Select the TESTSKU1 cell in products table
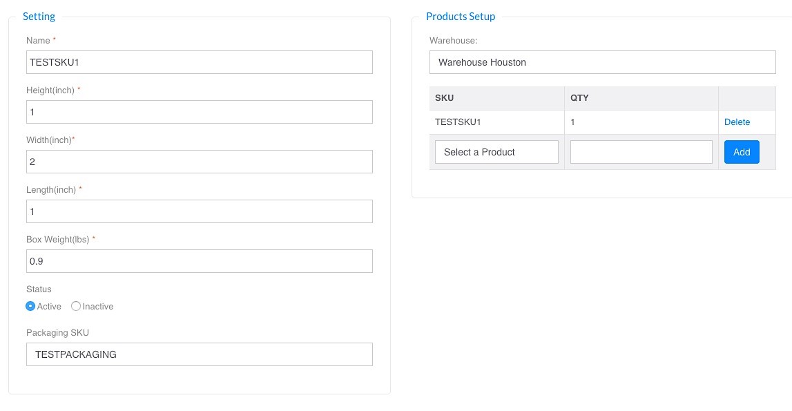792x411 pixels. [x=497, y=122]
